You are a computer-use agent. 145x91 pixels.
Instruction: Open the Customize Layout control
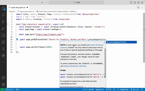[x=142, y=3]
